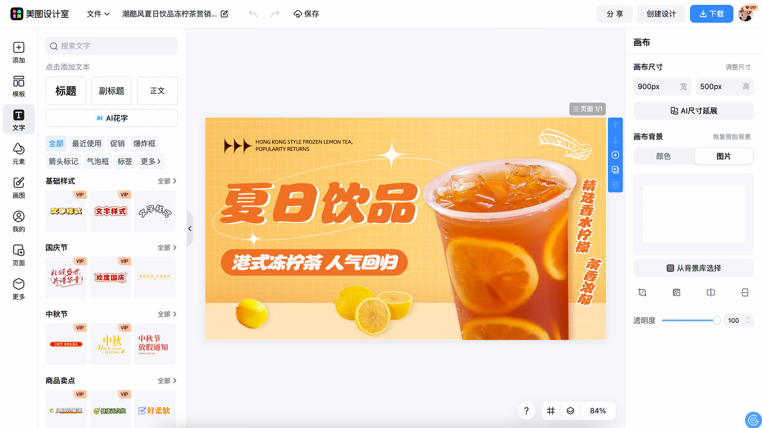Toggle the grid icon in bottom toolbar
762x428 pixels.
point(551,411)
